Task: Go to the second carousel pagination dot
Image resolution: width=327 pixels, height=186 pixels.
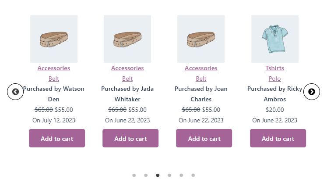Action: 146,175
